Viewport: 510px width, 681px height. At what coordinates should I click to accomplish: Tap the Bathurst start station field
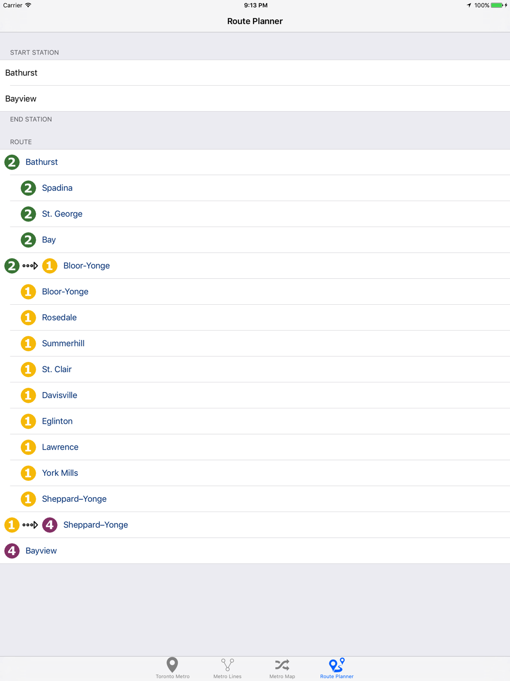[x=255, y=73]
